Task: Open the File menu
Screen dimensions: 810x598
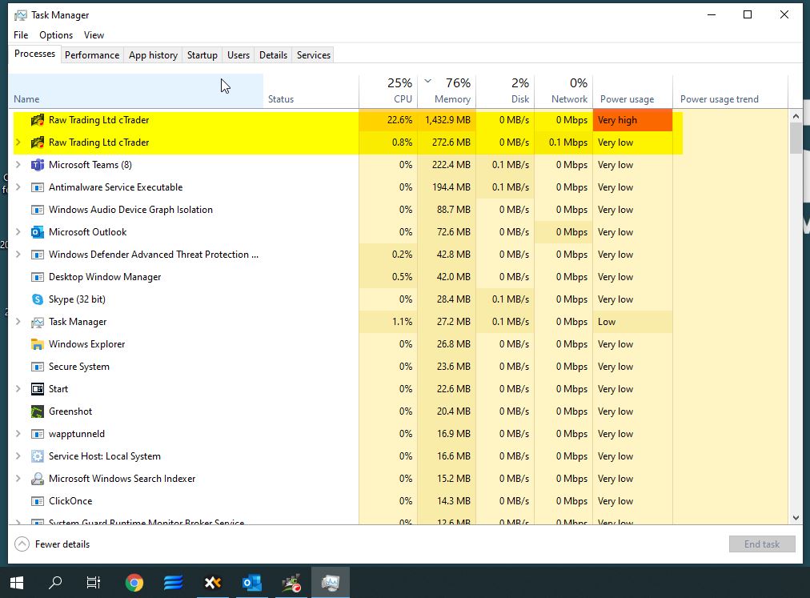Action: point(21,35)
